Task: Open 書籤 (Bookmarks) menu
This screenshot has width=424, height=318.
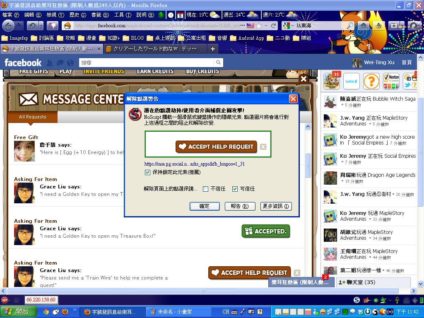Action: pos(100,15)
